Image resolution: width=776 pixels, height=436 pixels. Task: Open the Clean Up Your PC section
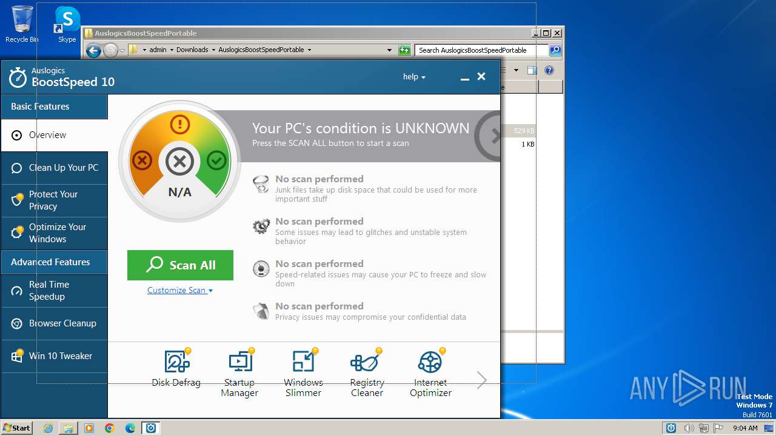[x=54, y=168]
